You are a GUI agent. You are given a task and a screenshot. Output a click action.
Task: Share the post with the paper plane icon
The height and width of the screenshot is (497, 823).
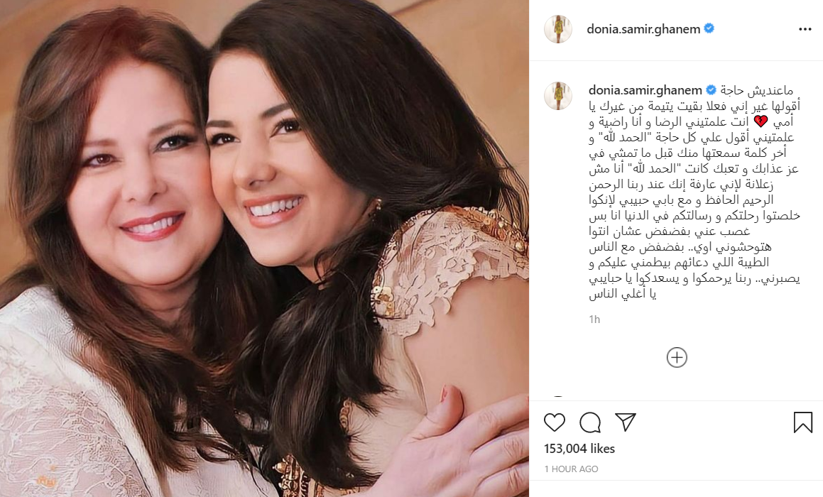point(626,422)
